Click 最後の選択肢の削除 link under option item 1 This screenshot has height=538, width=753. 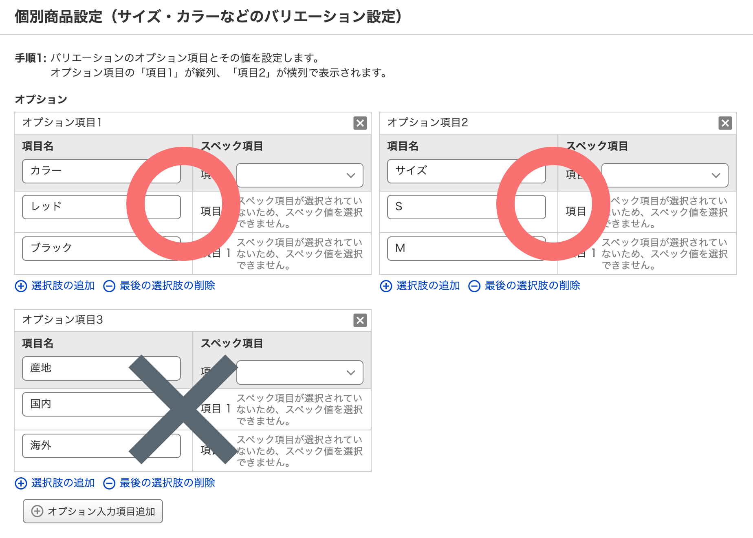coord(167,286)
